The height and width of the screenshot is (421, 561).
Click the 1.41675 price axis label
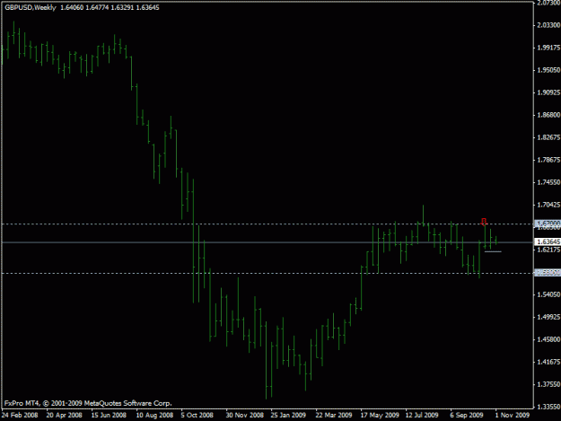tap(548, 362)
